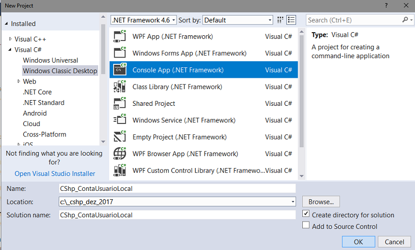
Task: Open the Location path dropdown arrow
Action: 293,202
